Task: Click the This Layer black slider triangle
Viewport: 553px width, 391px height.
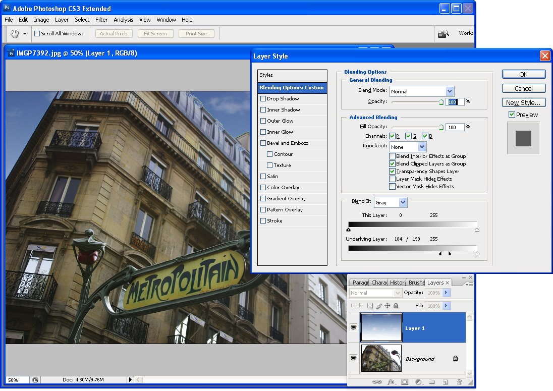Action: 349,230
